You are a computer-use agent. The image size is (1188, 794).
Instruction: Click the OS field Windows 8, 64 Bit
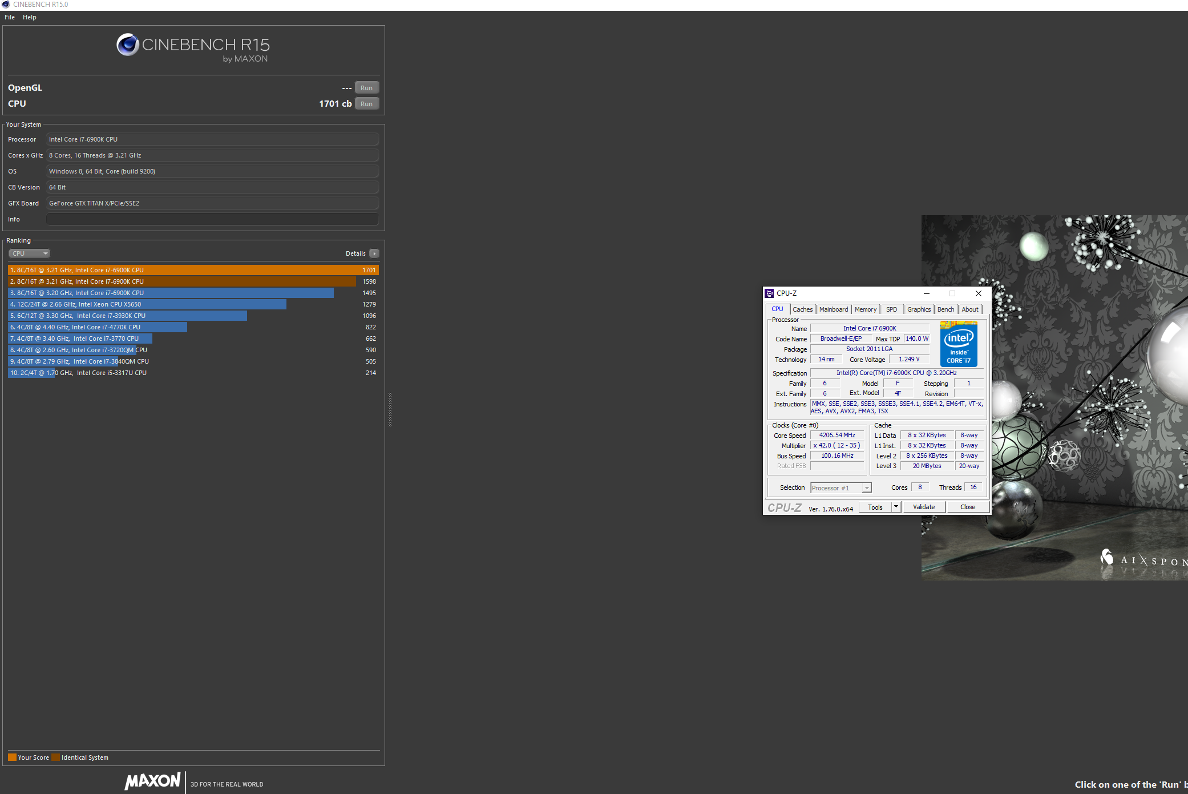[x=212, y=171]
